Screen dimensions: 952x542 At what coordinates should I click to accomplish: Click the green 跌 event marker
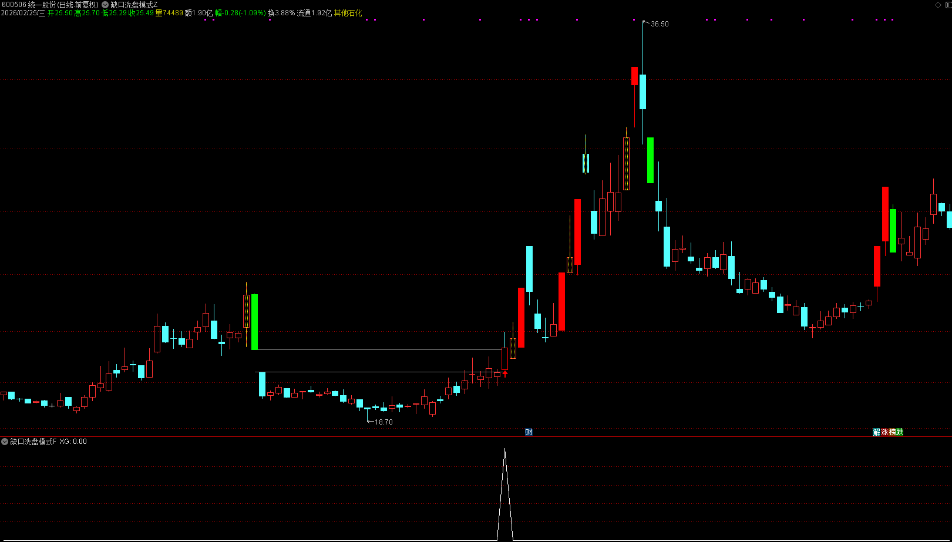[x=900, y=432]
